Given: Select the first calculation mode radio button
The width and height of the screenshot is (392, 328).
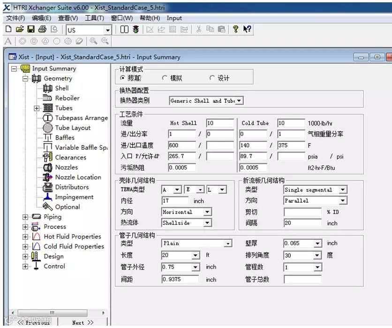Looking at the screenshot, I should [x=122, y=78].
